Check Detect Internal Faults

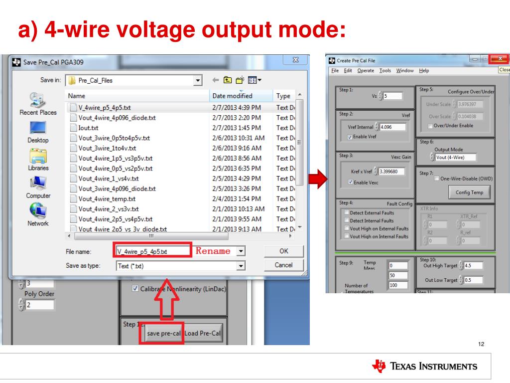[347, 220]
